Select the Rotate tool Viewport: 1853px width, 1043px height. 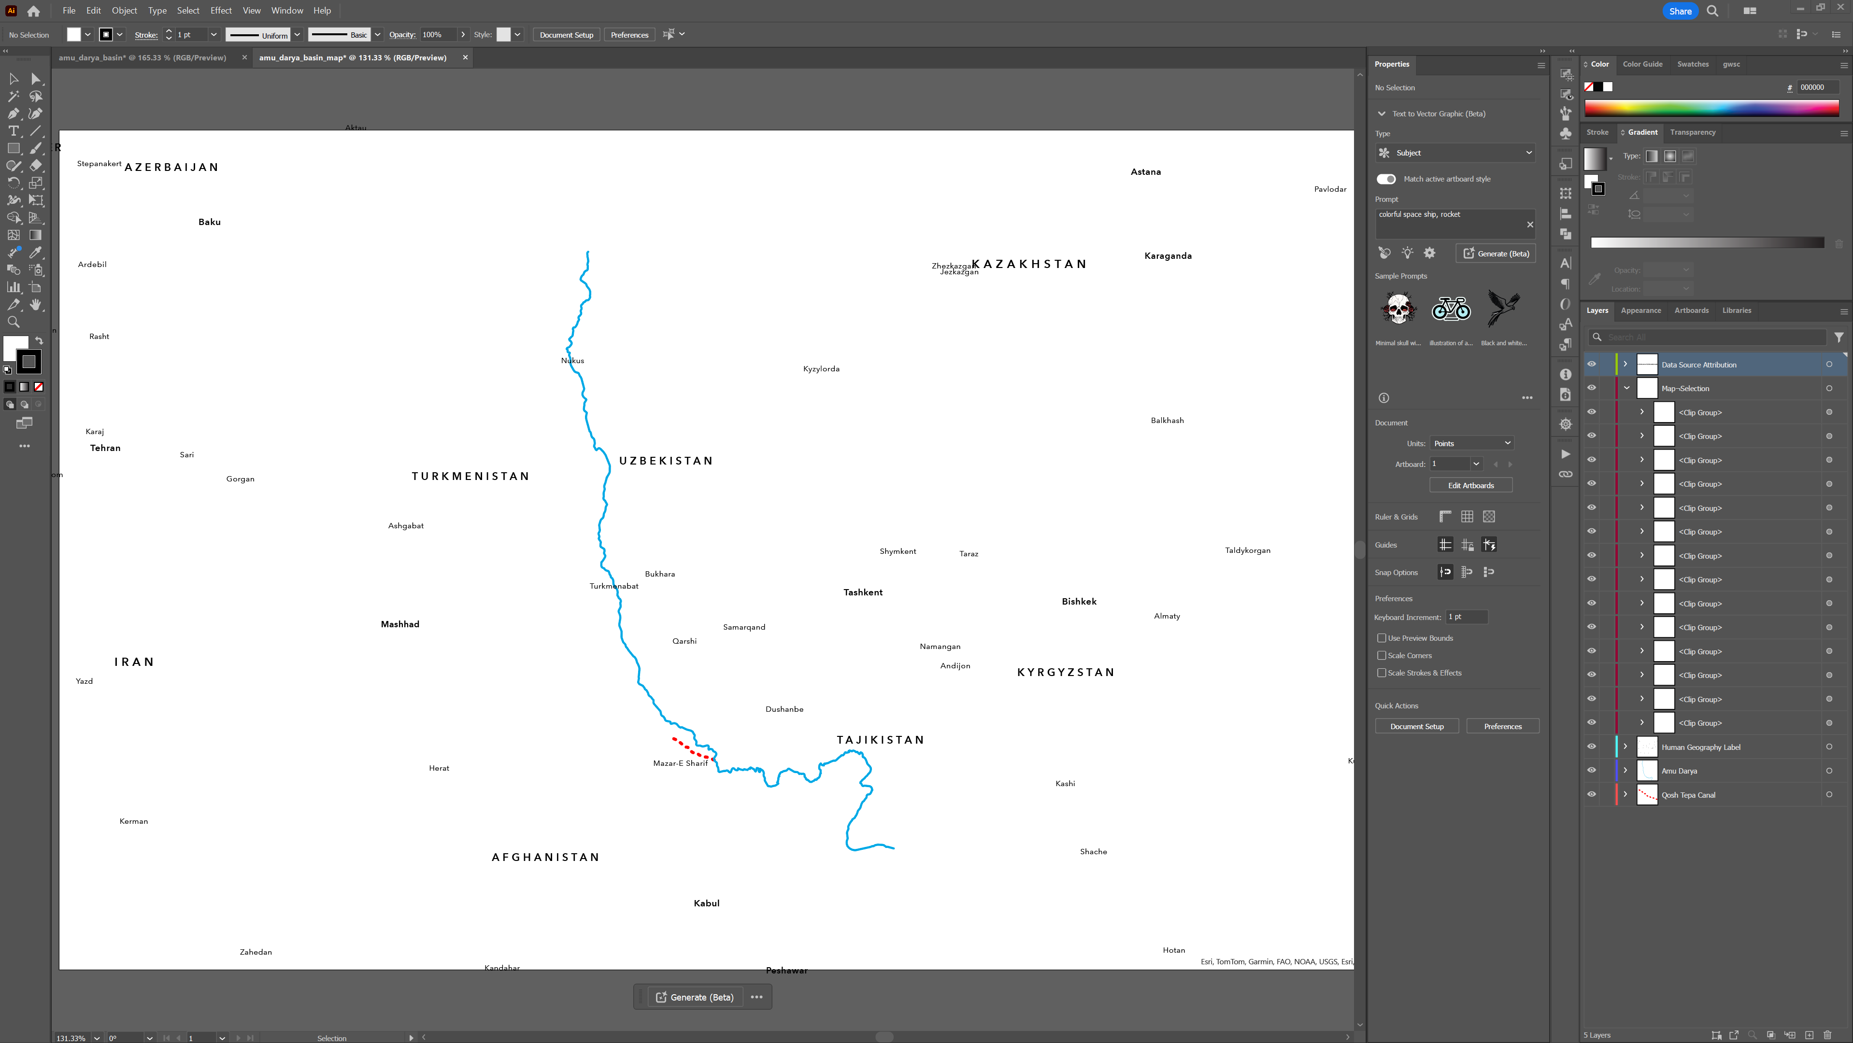13,183
